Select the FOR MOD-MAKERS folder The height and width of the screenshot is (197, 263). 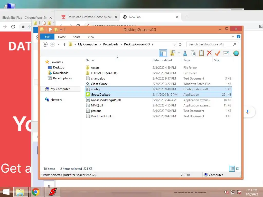[104, 73]
